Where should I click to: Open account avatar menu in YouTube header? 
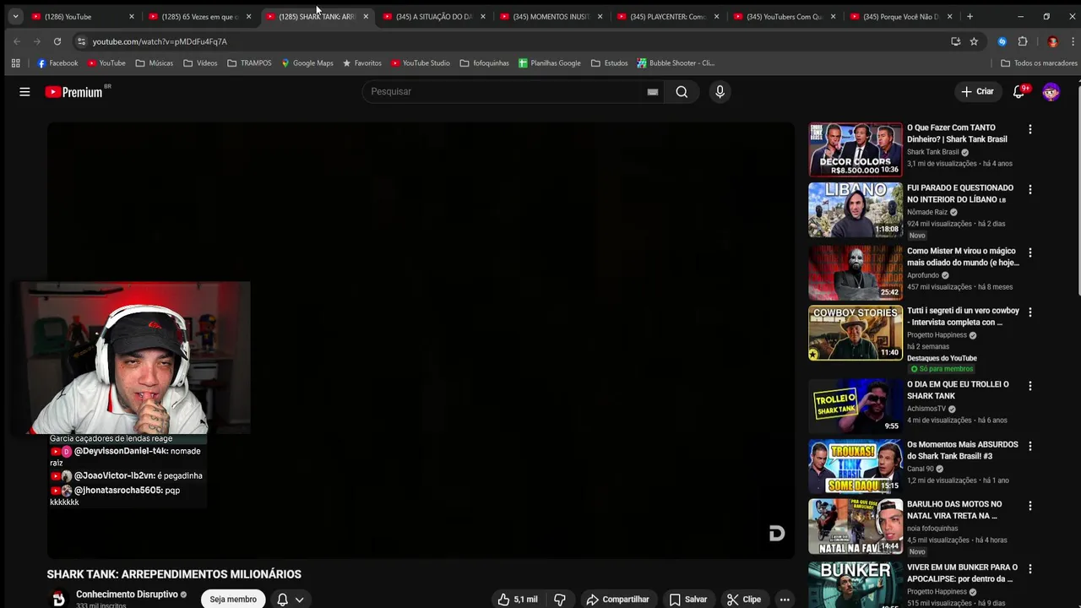tap(1051, 91)
